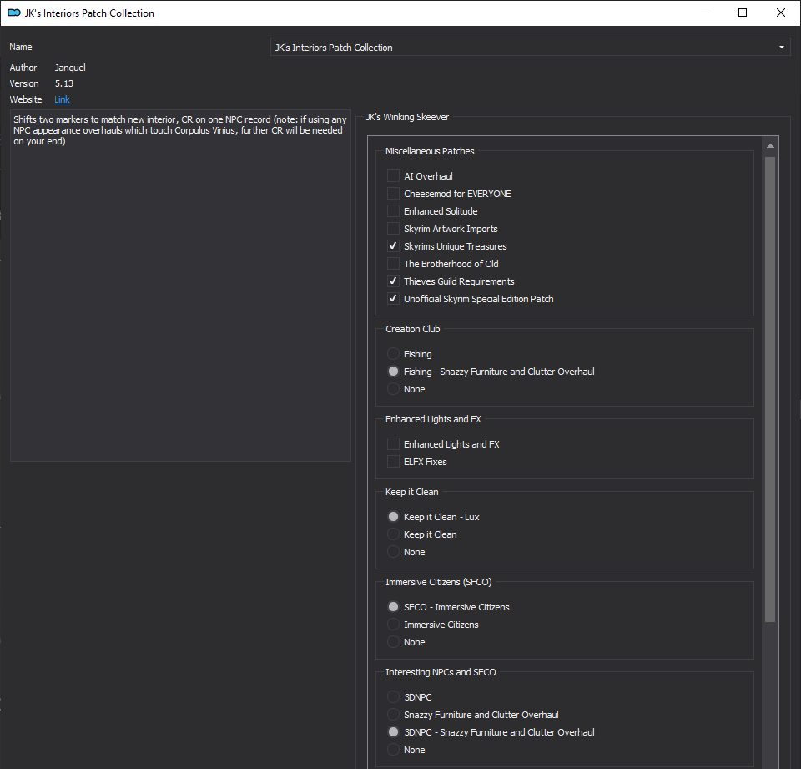This screenshot has height=769, width=801.
Task: Click the Miscellaneous Patches group heading
Action: click(430, 151)
